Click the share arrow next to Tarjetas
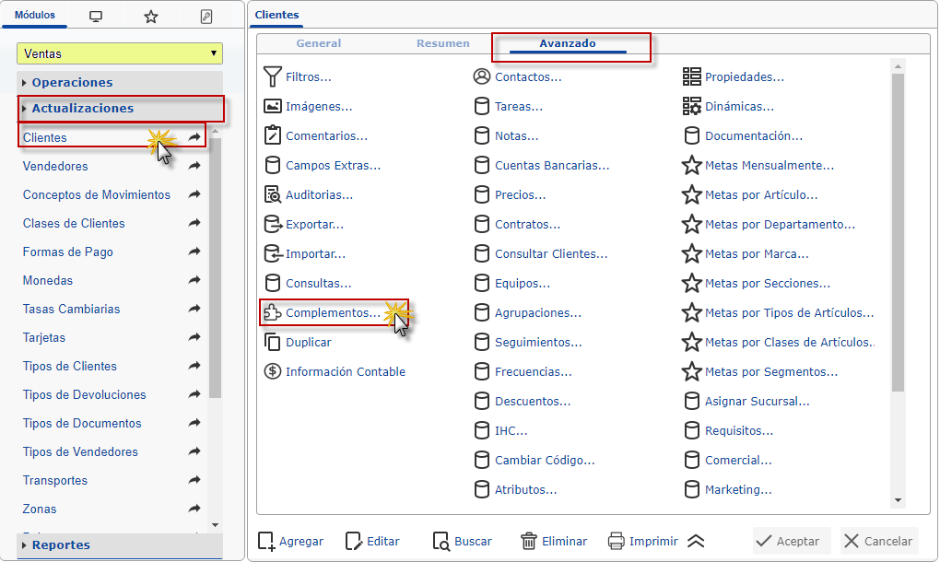The height and width of the screenshot is (562, 940). point(194,337)
